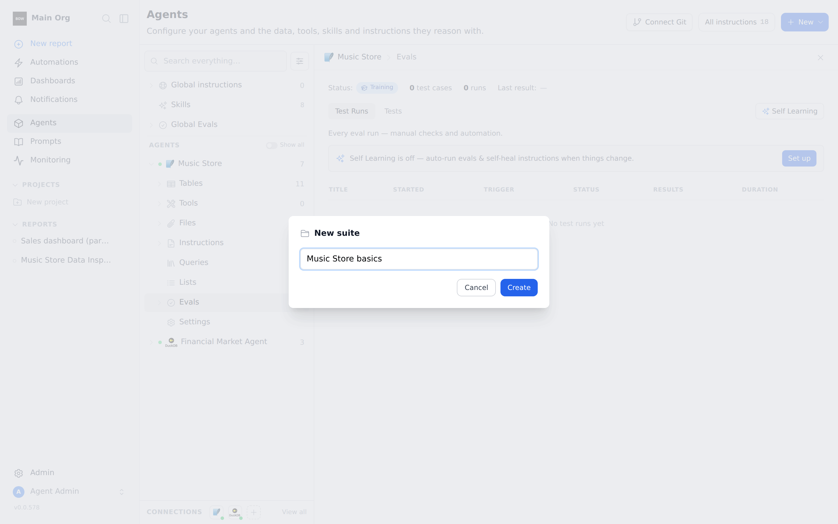Click the Tables grid icon
Image resolution: width=838 pixels, height=524 pixels.
[171, 184]
